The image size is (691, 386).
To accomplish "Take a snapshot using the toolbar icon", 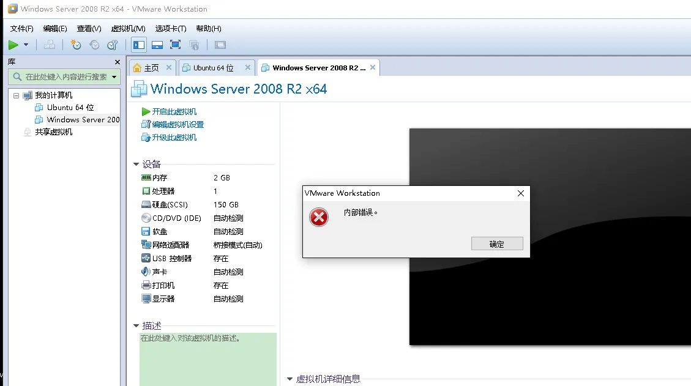I will click(76, 45).
